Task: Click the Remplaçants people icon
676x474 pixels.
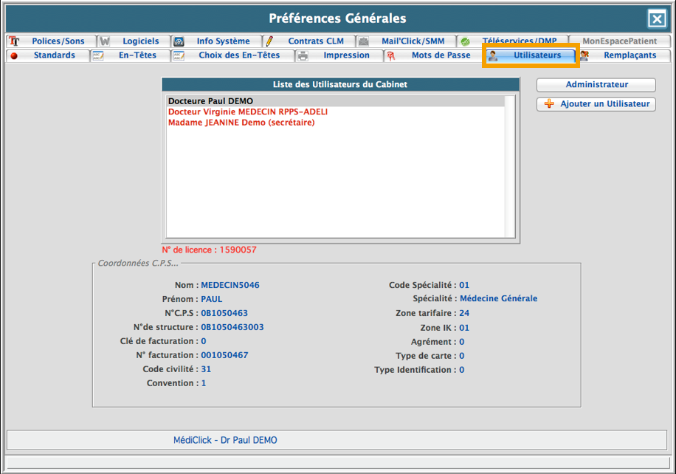Action: (x=584, y=55)
